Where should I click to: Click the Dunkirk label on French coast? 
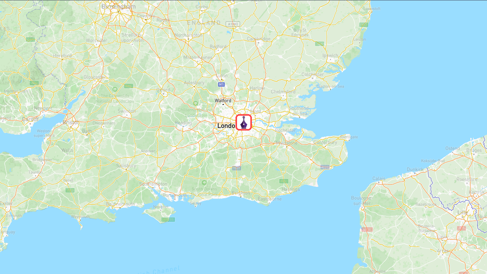click(x=415, y=169)
